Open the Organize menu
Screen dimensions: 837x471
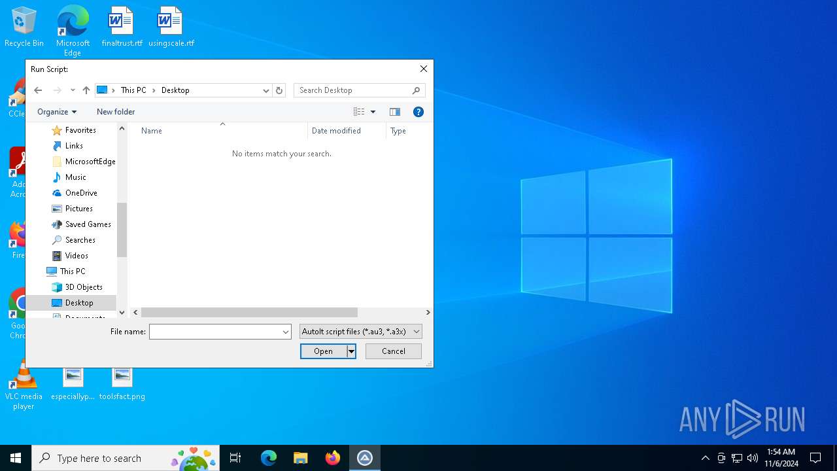tap(57, 112)
